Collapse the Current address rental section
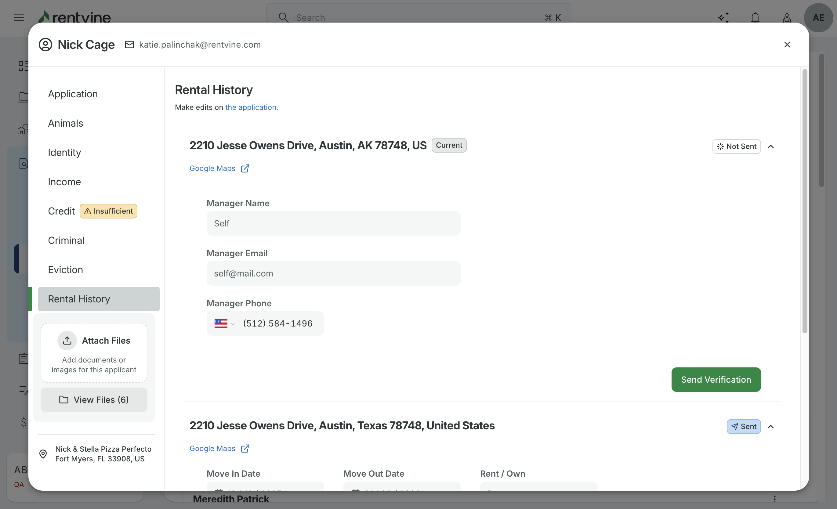 pos(771,146)
